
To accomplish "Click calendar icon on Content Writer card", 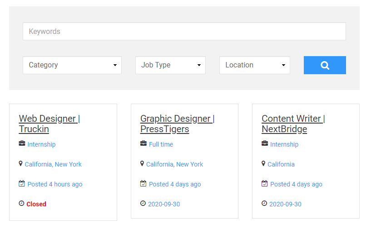I will (265, 184).
